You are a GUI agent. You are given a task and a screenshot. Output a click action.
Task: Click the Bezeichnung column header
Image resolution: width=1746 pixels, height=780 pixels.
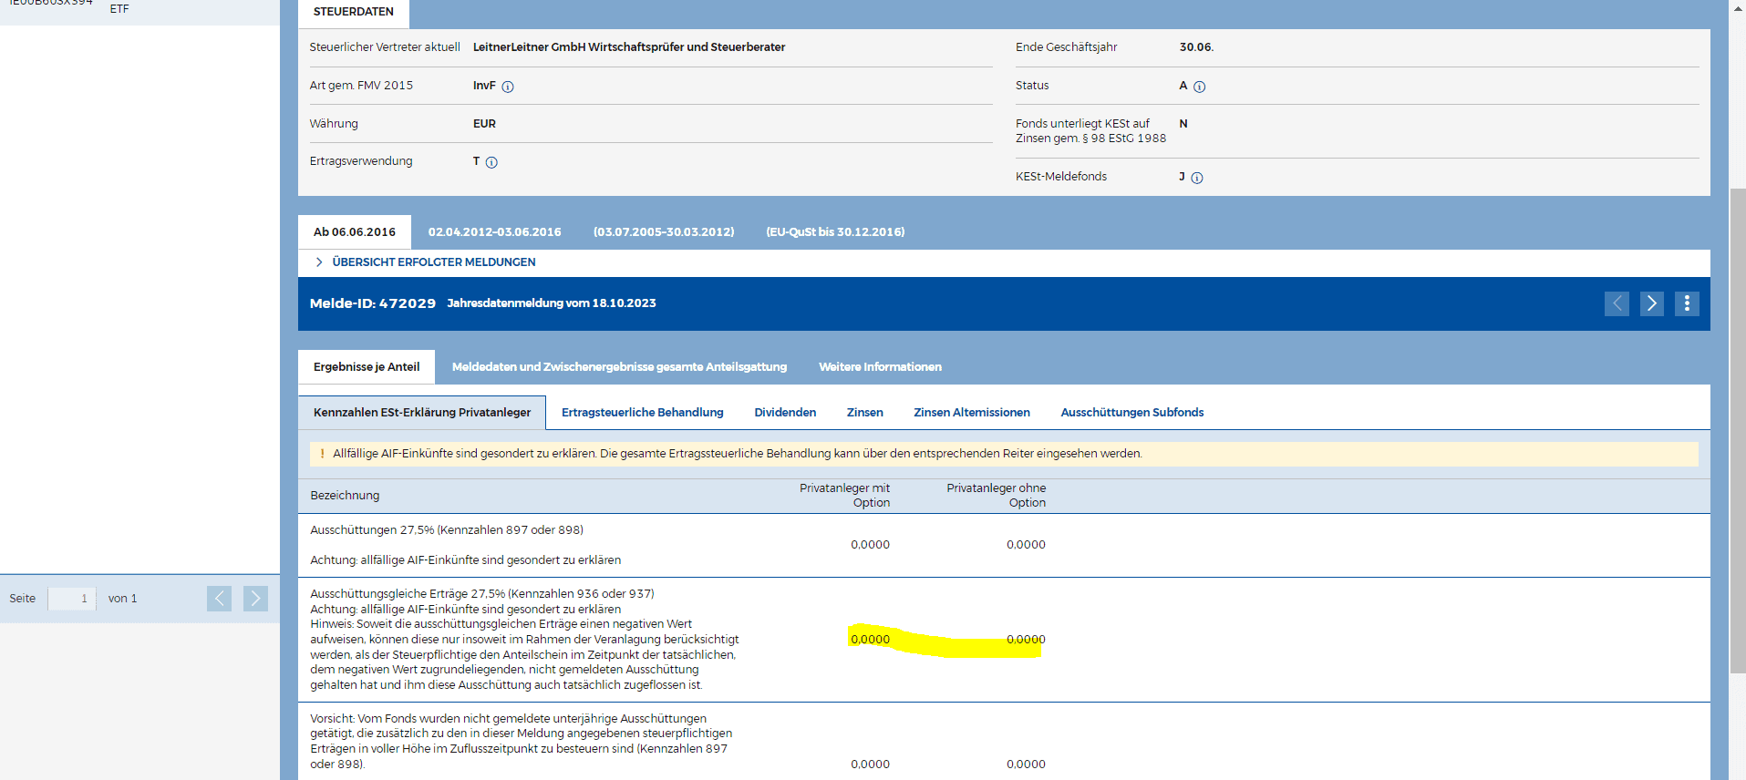tap(345, 496)
